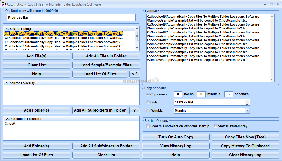Add All Subfolders In Folder for destinations

[106, 146]
